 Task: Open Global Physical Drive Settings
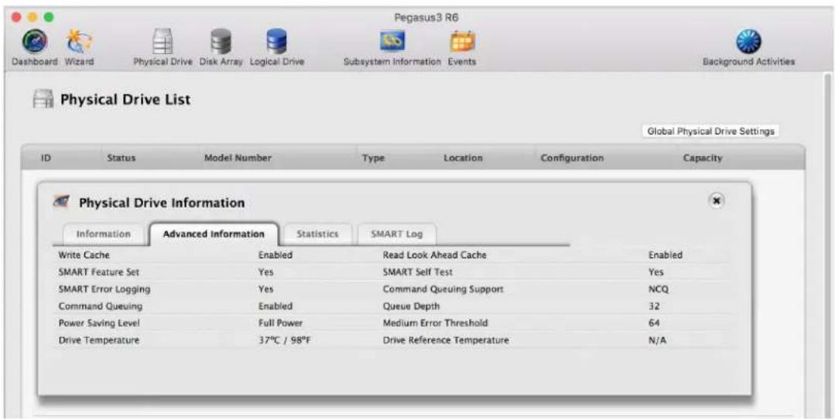(710, 131)
